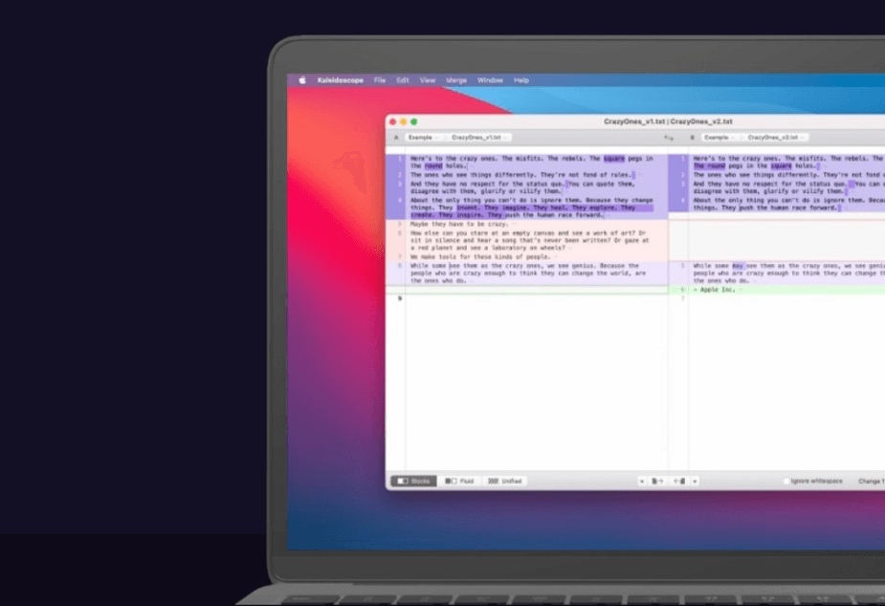
Task: Click the window title CrazyOnes_v1.txt | CrazyOnes_v2.txt
Action: pos(668,121)
